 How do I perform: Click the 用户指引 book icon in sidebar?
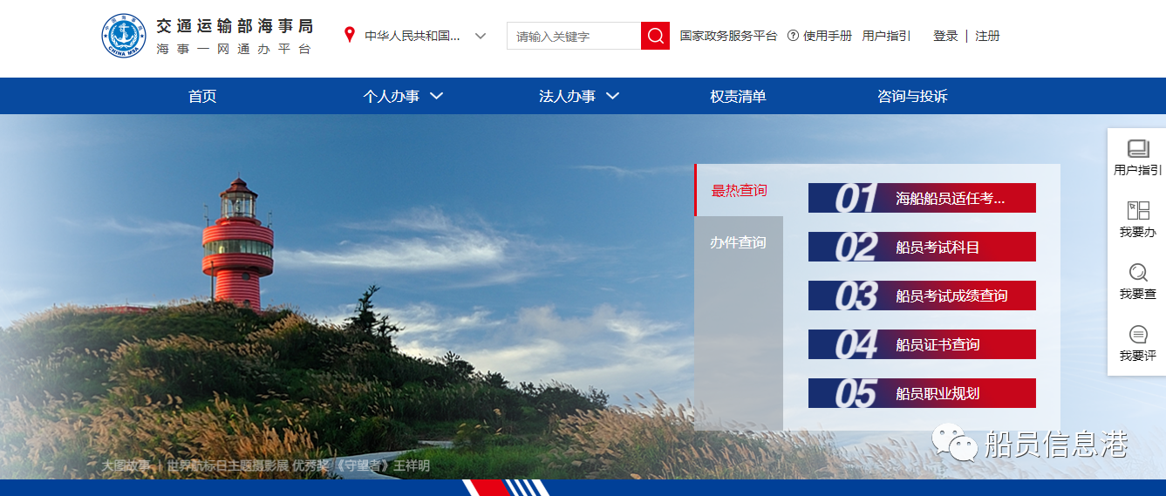pyautogui.click(x=1138, y=148)
